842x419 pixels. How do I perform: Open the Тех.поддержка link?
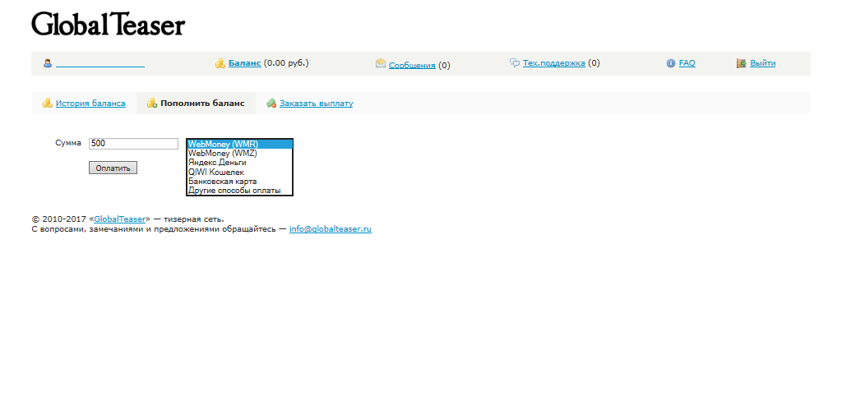click(554, 63)
